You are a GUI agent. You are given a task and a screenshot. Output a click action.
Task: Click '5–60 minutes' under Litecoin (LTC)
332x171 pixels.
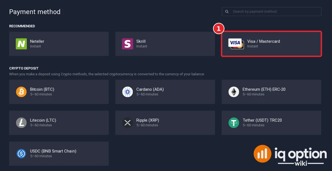41,125
